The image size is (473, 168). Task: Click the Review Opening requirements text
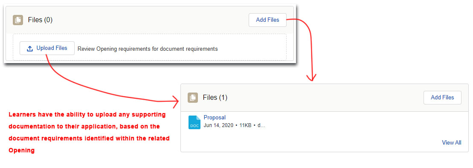[148, 49]
